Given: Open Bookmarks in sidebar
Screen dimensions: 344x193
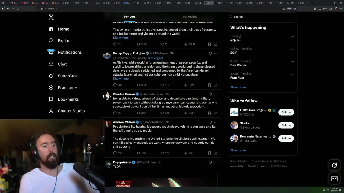Looking at the screenshot, I should [x=64, y=99].
